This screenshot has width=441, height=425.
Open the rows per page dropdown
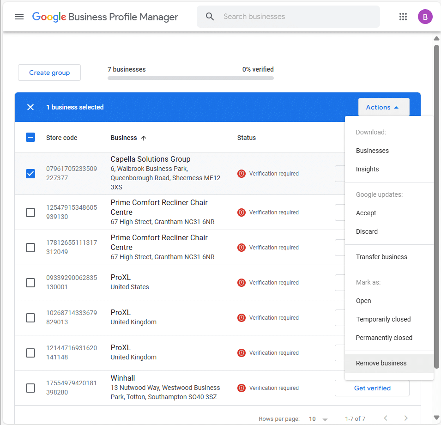coord(318,419)
